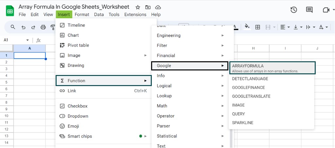335x148 pixels.
Task: Open the Extensions menu
Action: pyautogui.click(x=135, y=14)
